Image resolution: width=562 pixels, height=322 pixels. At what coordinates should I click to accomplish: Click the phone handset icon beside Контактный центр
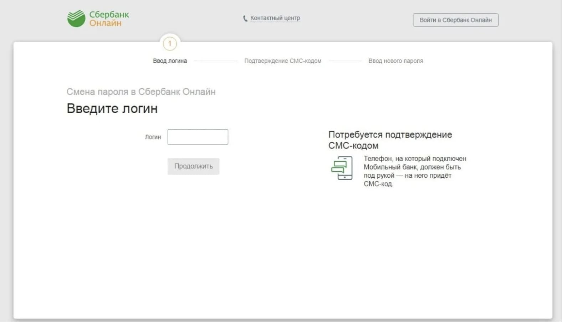245,19
